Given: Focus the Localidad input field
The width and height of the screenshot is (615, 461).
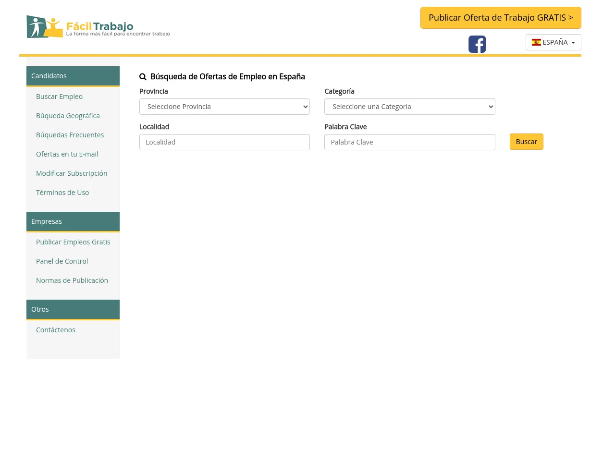Looking at the screenshot, I should [x=224, y=142].
